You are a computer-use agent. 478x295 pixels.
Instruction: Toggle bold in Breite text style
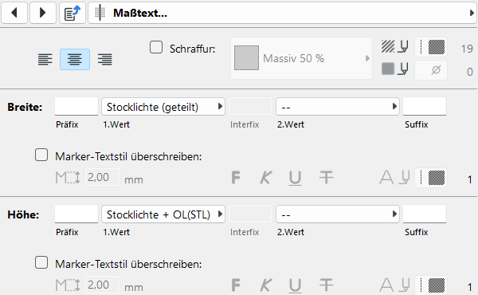point(236,177)
